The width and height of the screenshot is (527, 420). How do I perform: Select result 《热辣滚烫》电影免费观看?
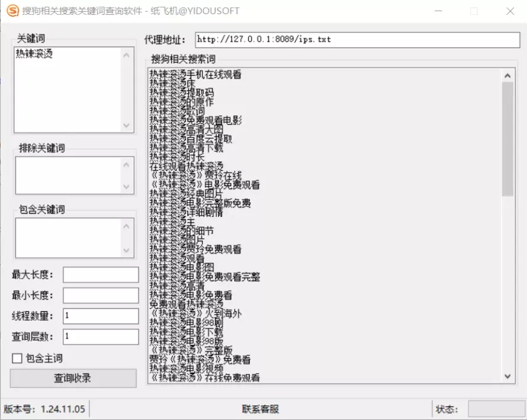click(205, 185)
